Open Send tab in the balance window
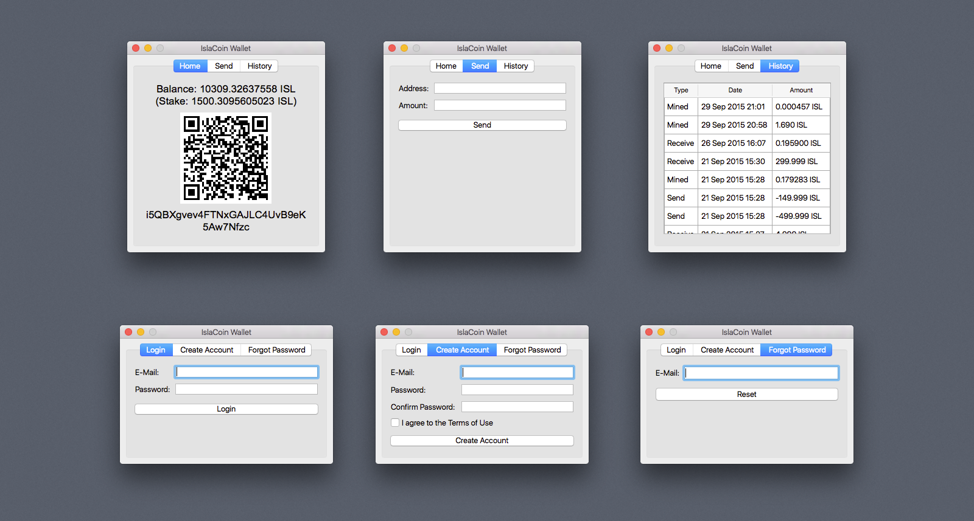 tap(223, 66)
